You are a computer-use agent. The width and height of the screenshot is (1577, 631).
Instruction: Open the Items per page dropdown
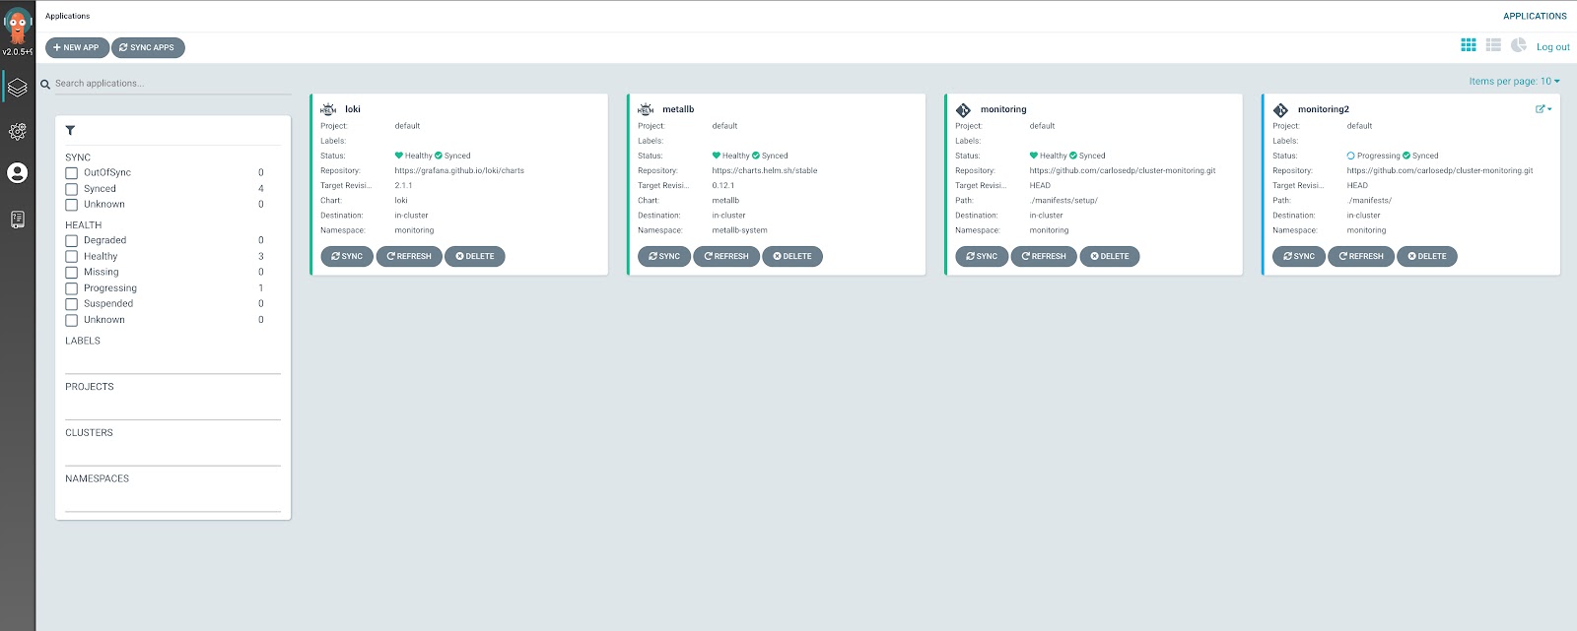[1514, 81]
